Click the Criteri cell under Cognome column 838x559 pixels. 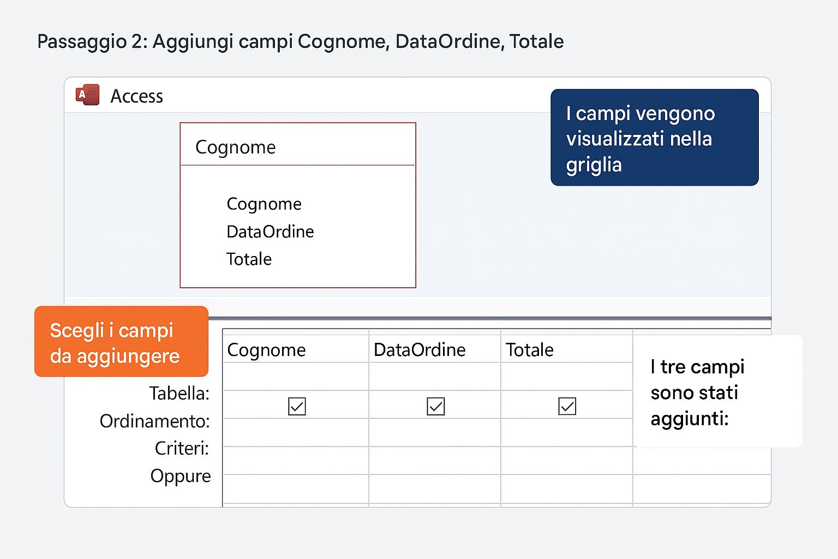point(295,460)
